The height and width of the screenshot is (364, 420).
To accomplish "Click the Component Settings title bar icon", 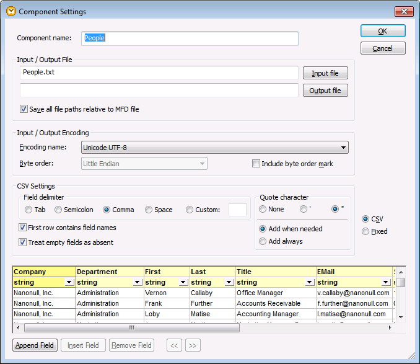I will coord(10,12).
